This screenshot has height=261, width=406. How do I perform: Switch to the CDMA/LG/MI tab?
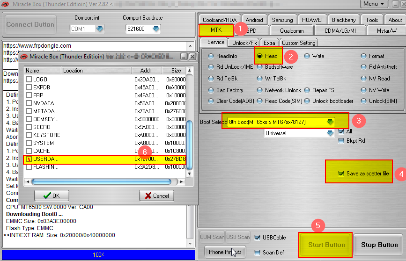(340, 31)
